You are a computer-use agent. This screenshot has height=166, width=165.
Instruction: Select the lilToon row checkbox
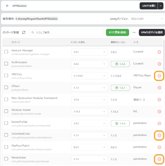[6, 88]
